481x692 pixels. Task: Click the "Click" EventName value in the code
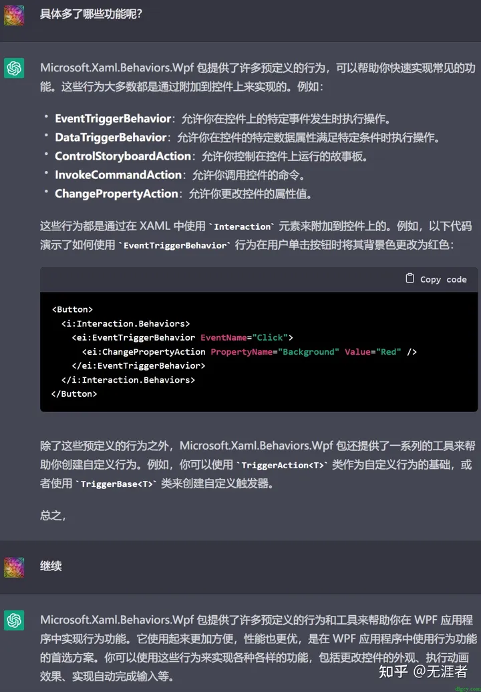pos(271,337)
